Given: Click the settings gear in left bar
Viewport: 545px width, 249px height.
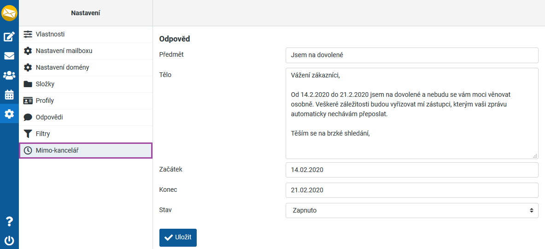Looking at the screenshot, I should tap(9, 113).
